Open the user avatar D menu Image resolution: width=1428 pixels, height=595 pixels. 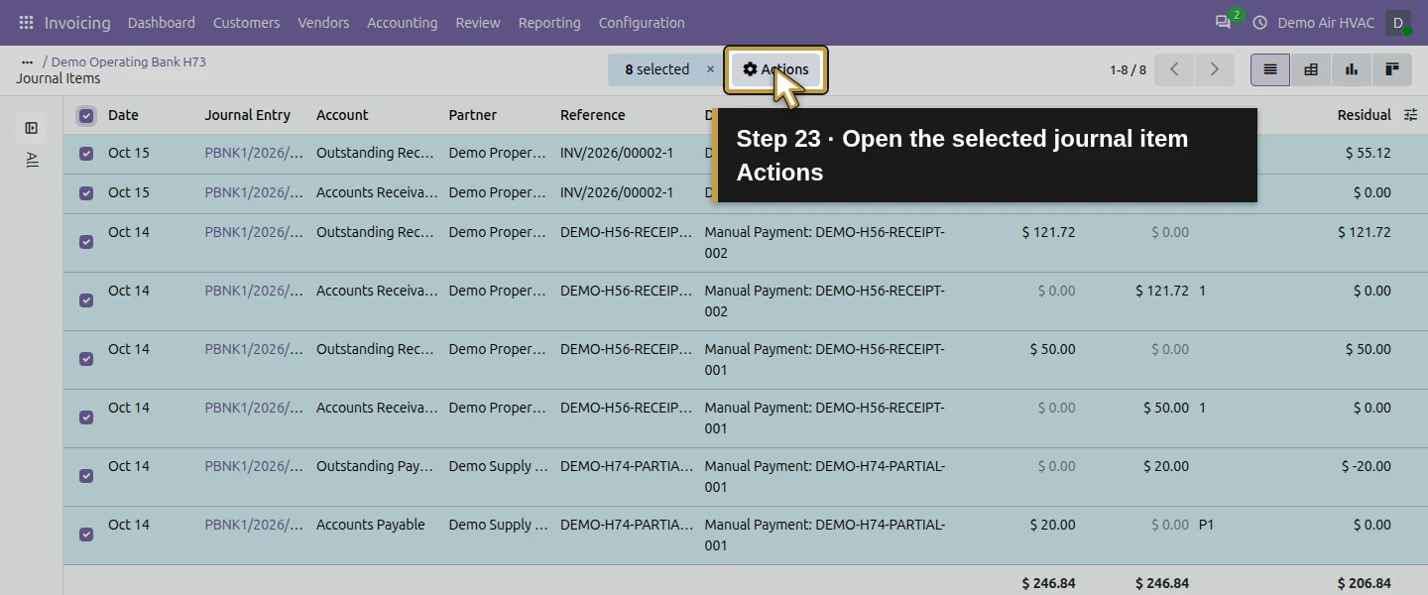(x=1398, y=22)
